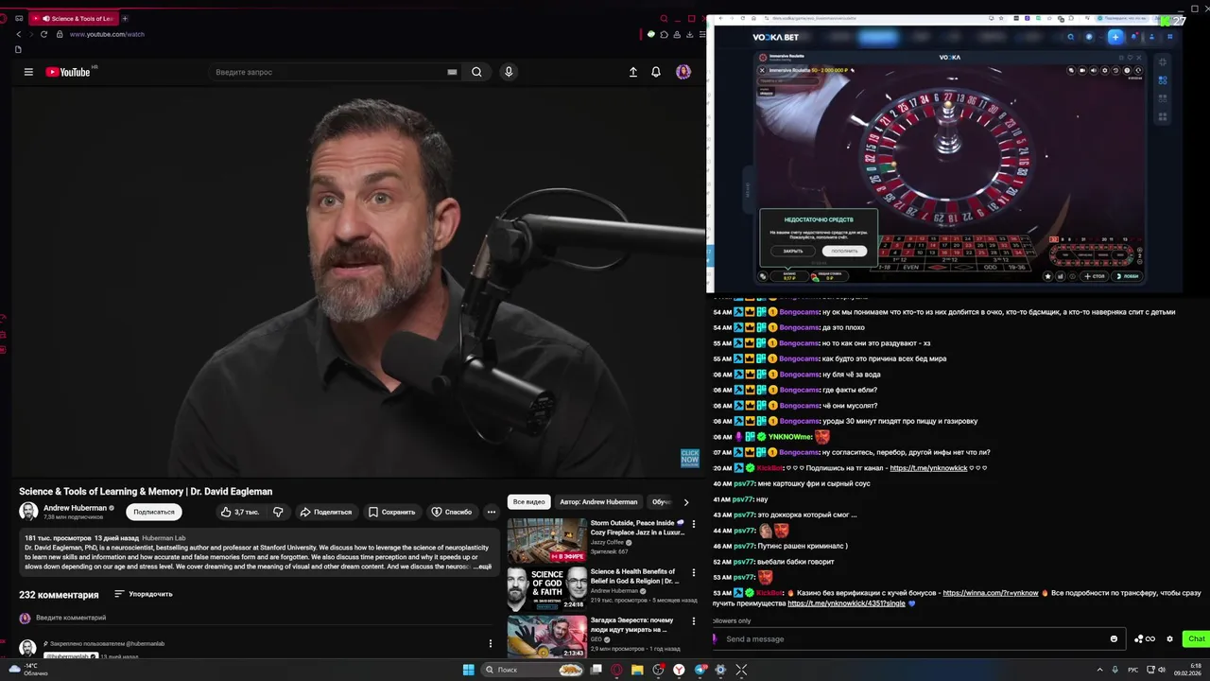
Task: Click ПОПОЛНИТЬ in insufficient funds dialog
Action: coord(844,251)
